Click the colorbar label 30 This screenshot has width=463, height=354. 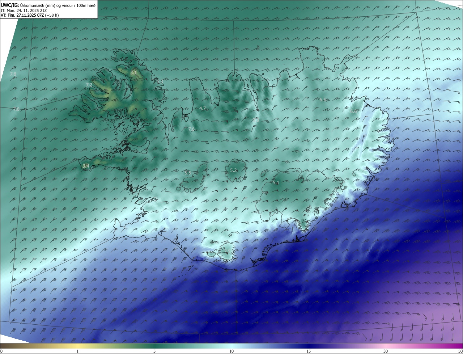coord(386,351)
